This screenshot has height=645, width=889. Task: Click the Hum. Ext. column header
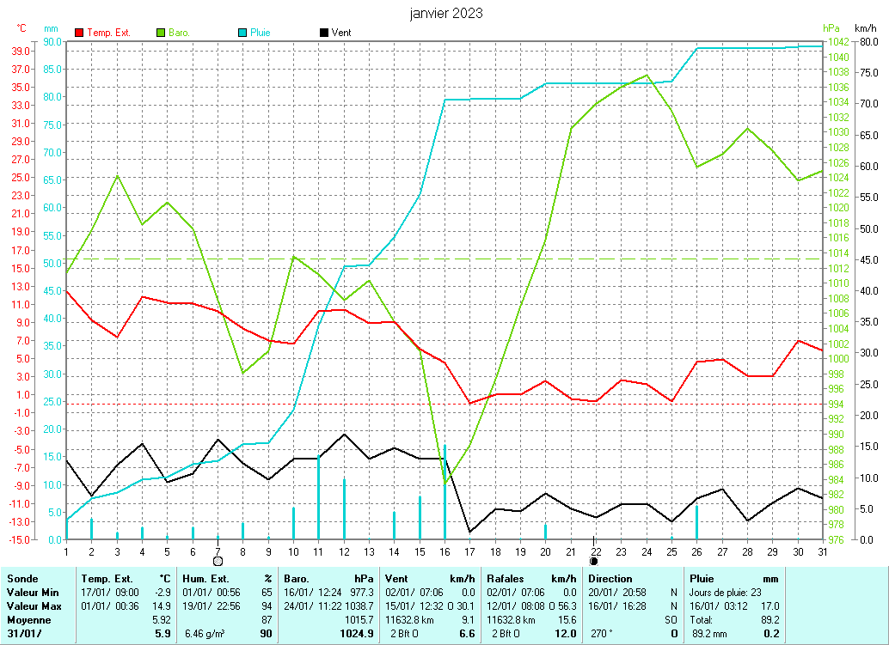tap(205, 579)
